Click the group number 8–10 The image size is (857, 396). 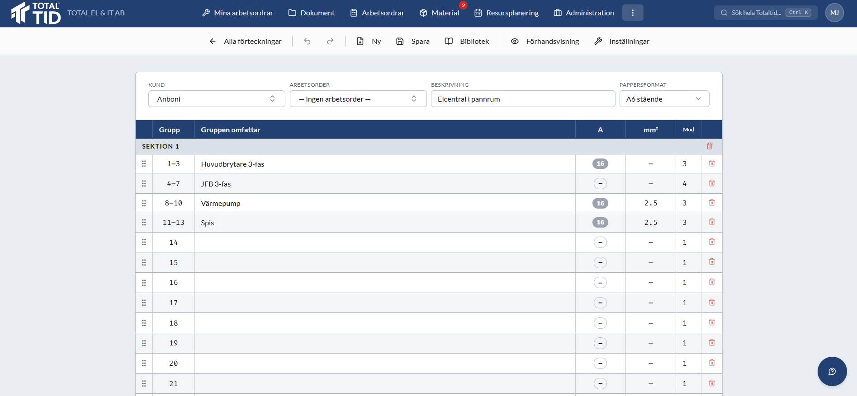click(174, 203)
